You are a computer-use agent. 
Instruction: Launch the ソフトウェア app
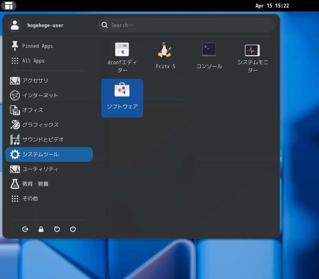[x=122, y=98]
